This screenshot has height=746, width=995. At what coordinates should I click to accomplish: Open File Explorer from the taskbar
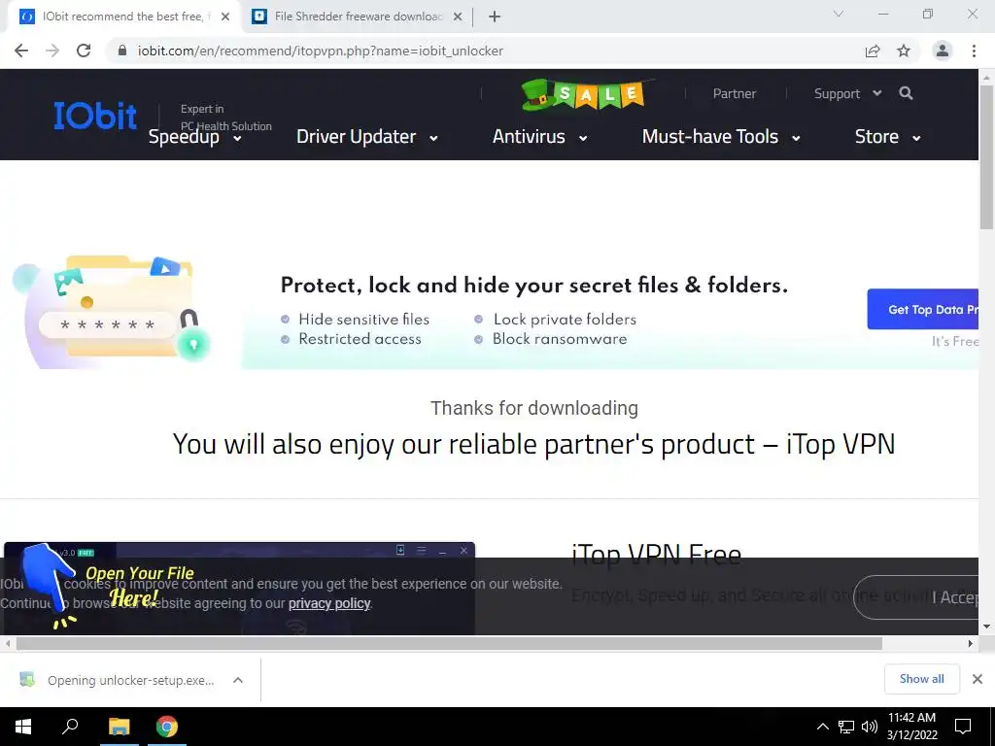click(x=119, y=727)
